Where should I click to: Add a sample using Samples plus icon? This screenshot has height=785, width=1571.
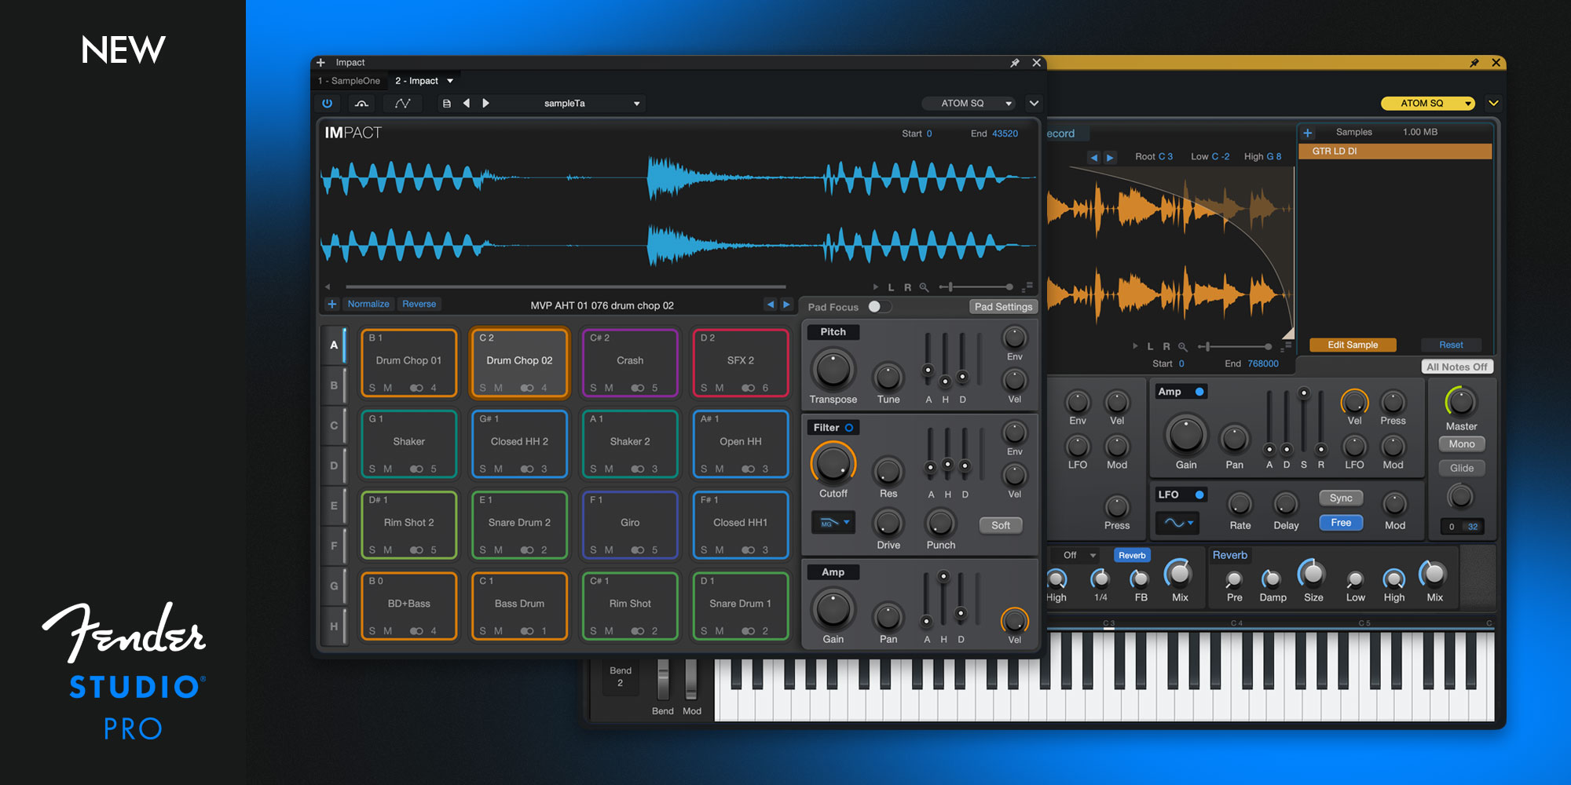1308,133
